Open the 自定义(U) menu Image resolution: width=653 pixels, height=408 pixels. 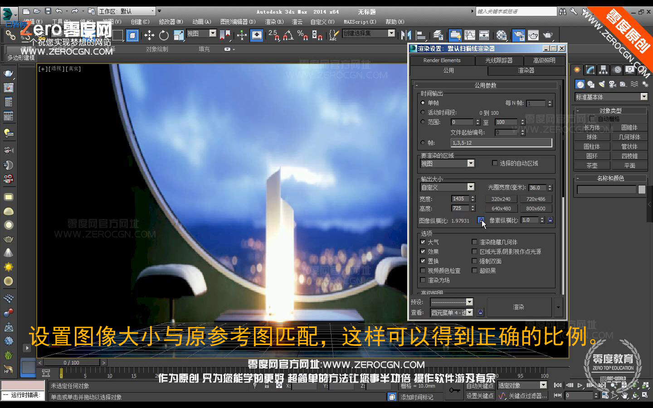[322, 22]
